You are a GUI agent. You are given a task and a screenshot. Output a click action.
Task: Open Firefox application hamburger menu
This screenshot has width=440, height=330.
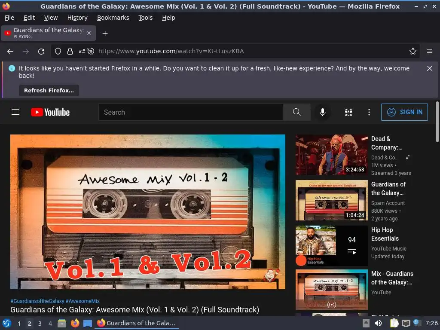(430, 52)
